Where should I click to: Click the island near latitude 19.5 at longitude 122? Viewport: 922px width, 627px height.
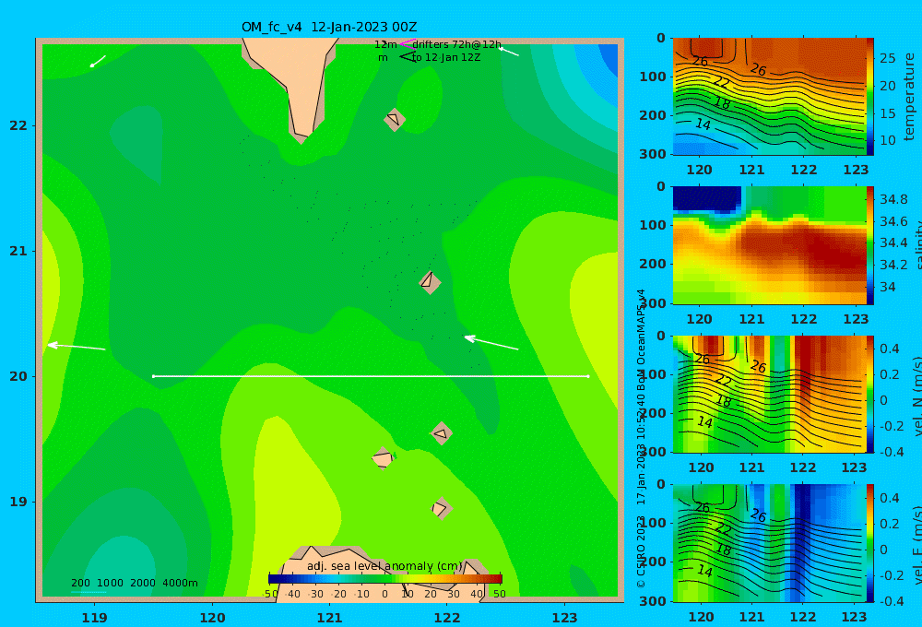click(x=441, y=433)
